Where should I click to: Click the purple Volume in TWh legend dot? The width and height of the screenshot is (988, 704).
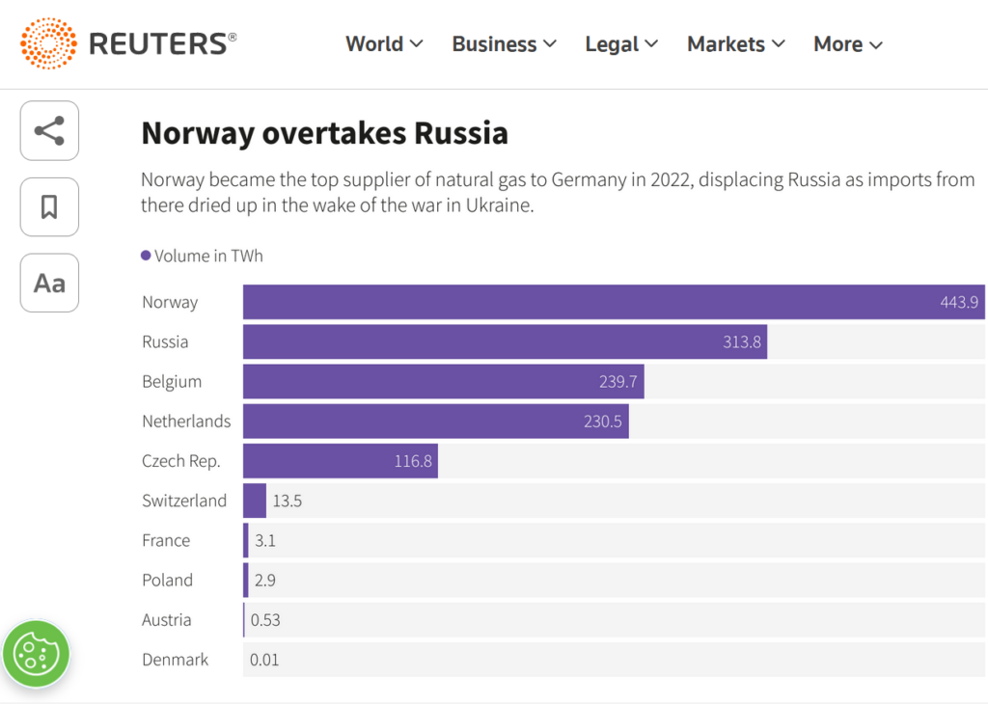click(x=146, y=255)
